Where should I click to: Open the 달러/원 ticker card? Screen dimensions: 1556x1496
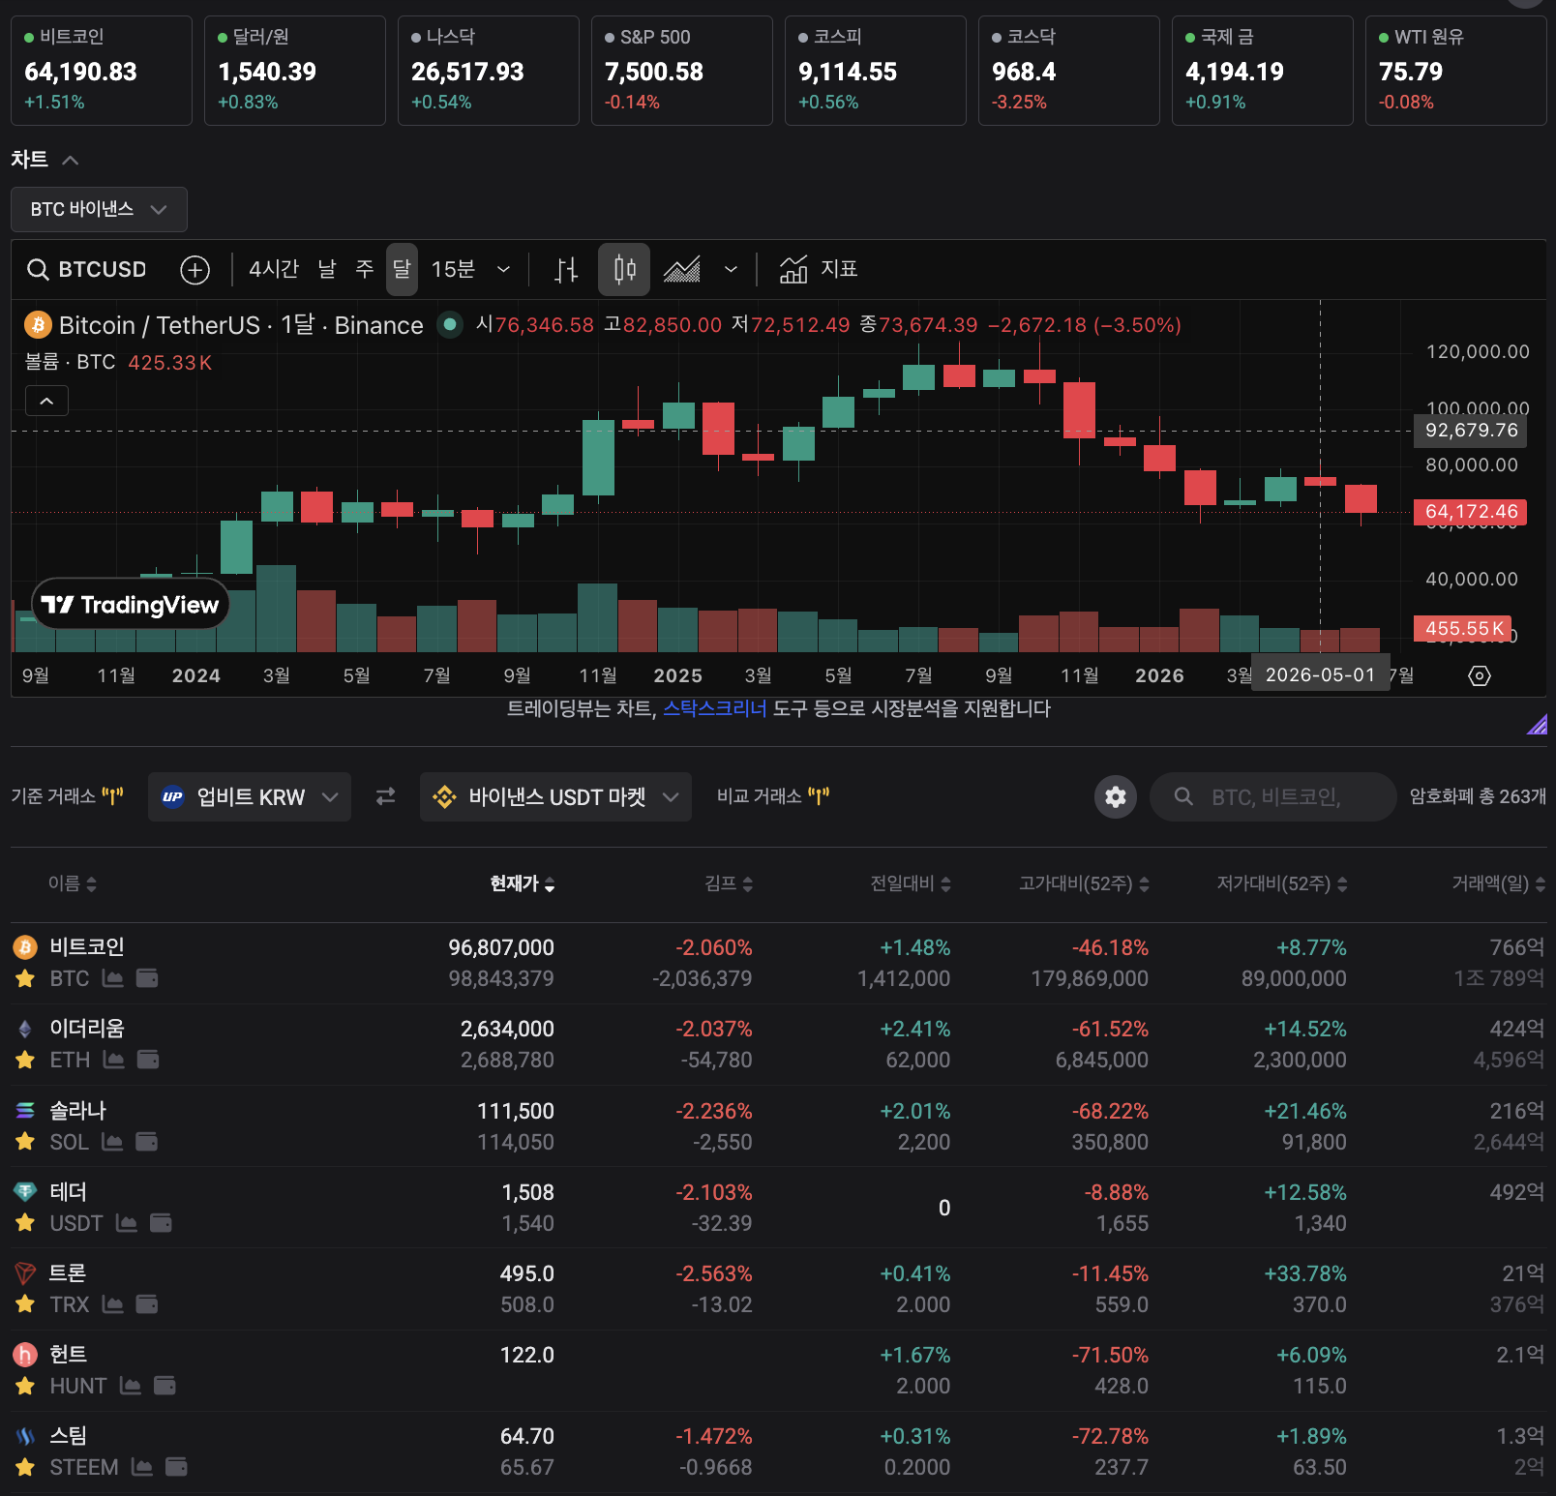pyautogui.click(x=295, y=71)
